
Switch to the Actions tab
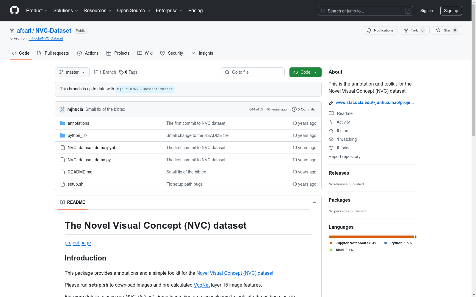coord(88,53)
